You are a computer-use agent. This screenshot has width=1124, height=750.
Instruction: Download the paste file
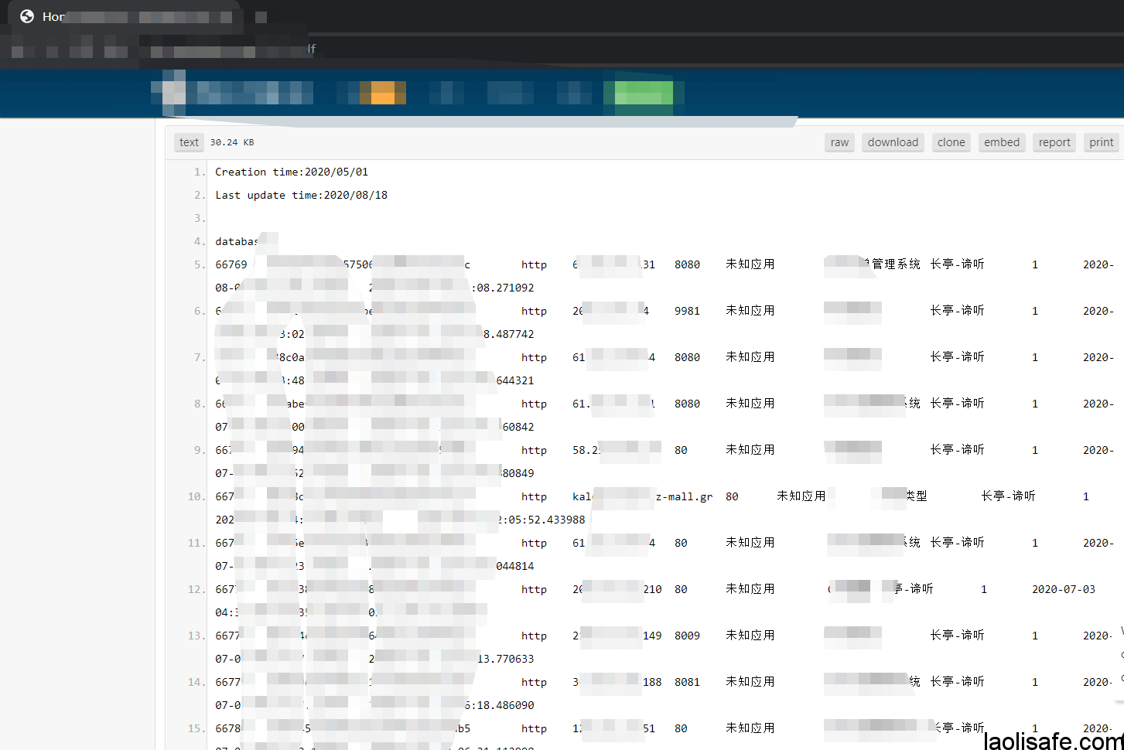tap(893, 142)
